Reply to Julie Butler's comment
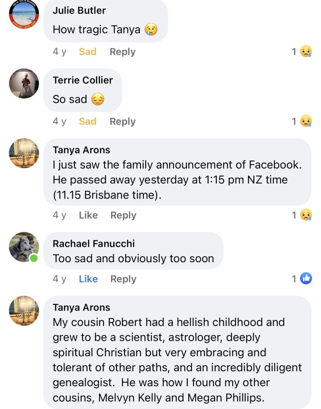 (123, 52)
